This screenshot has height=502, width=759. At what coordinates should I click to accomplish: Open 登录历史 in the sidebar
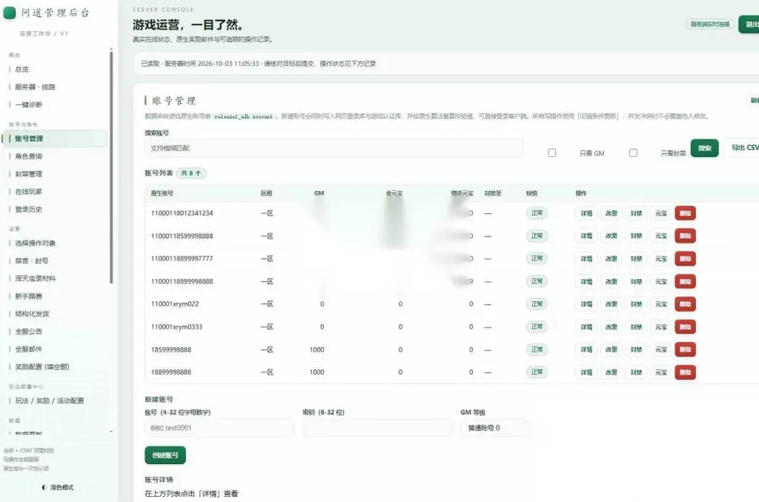29,209
